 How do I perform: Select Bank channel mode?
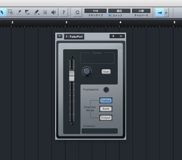(x=106, y=109)
